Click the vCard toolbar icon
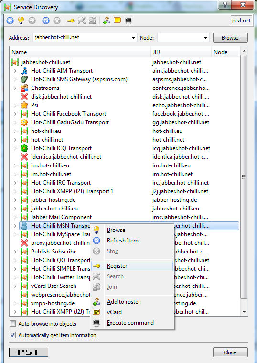The image size is (257, 363). (x=118, y=21)
